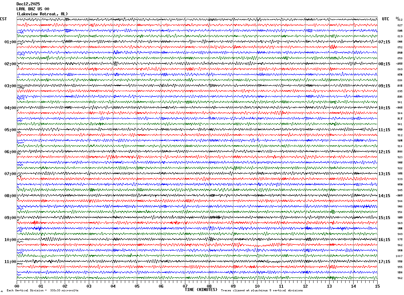Screen dimensions: 404x295
Task: Click the location text "(Lakeview Retreat, AL)"
Action: (x=42, y=14)
